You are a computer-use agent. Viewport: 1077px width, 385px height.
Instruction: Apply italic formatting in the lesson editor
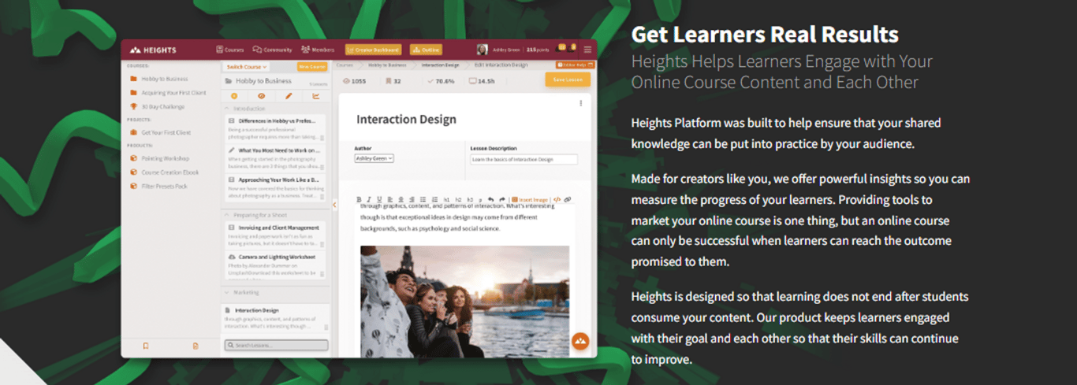(369, 199)
